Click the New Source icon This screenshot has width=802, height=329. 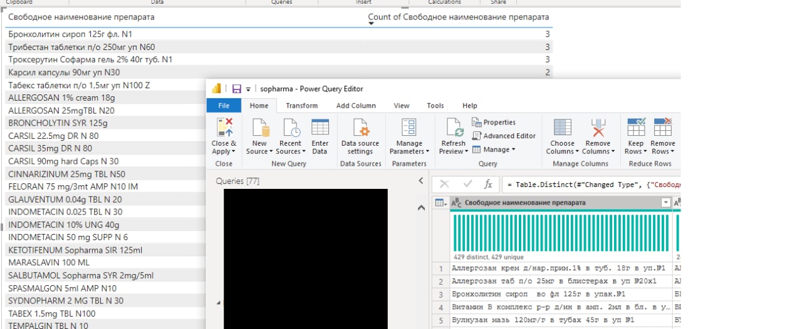point(259,126)
